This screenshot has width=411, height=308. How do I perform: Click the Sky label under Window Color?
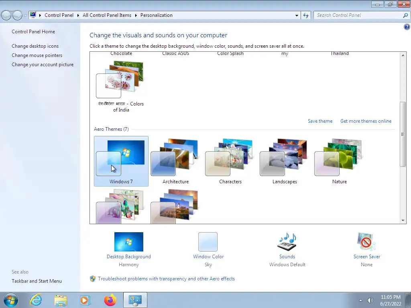point(208,265)
